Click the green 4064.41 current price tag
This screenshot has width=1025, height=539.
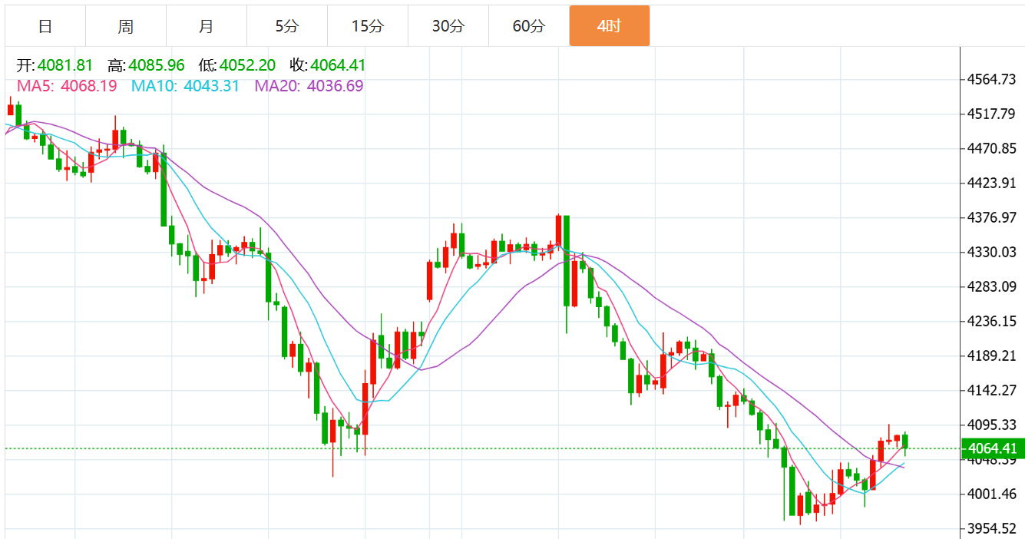[993, 448]
